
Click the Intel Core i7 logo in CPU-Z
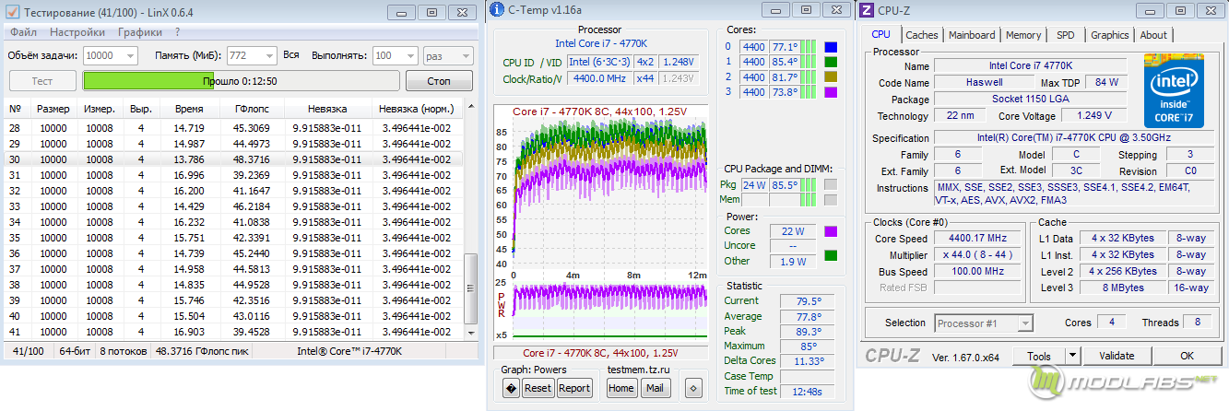(x=1176, y=89)
